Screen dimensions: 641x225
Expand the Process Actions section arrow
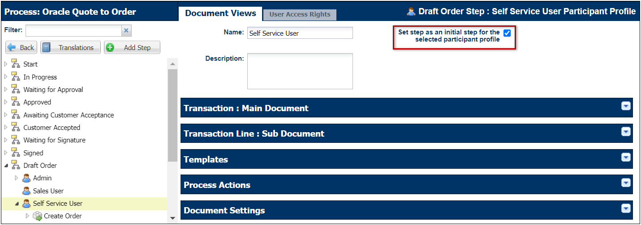point(626,183)
